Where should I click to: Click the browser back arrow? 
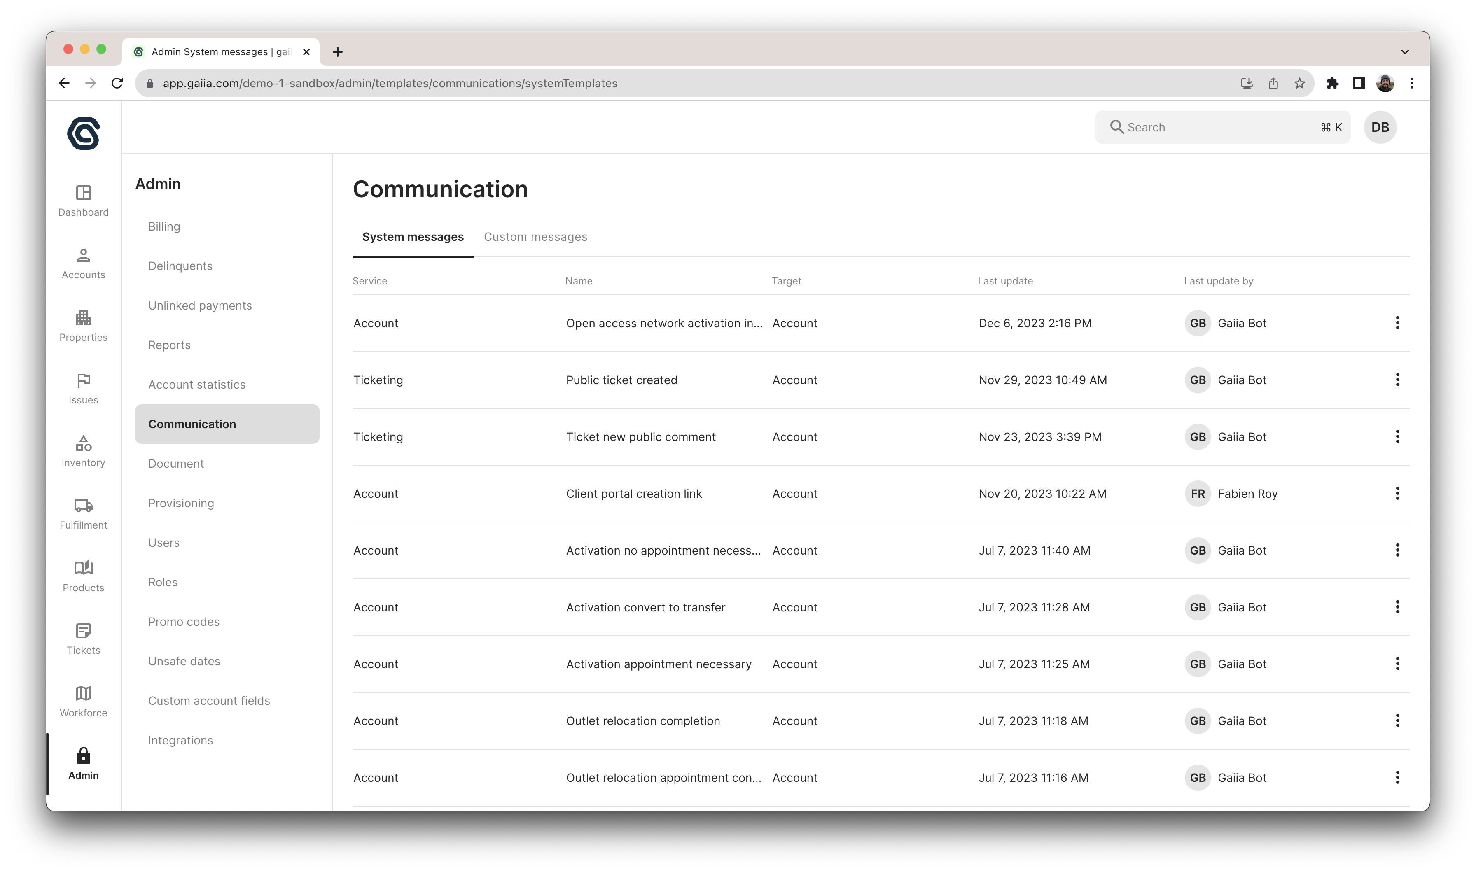click(64, 84)
